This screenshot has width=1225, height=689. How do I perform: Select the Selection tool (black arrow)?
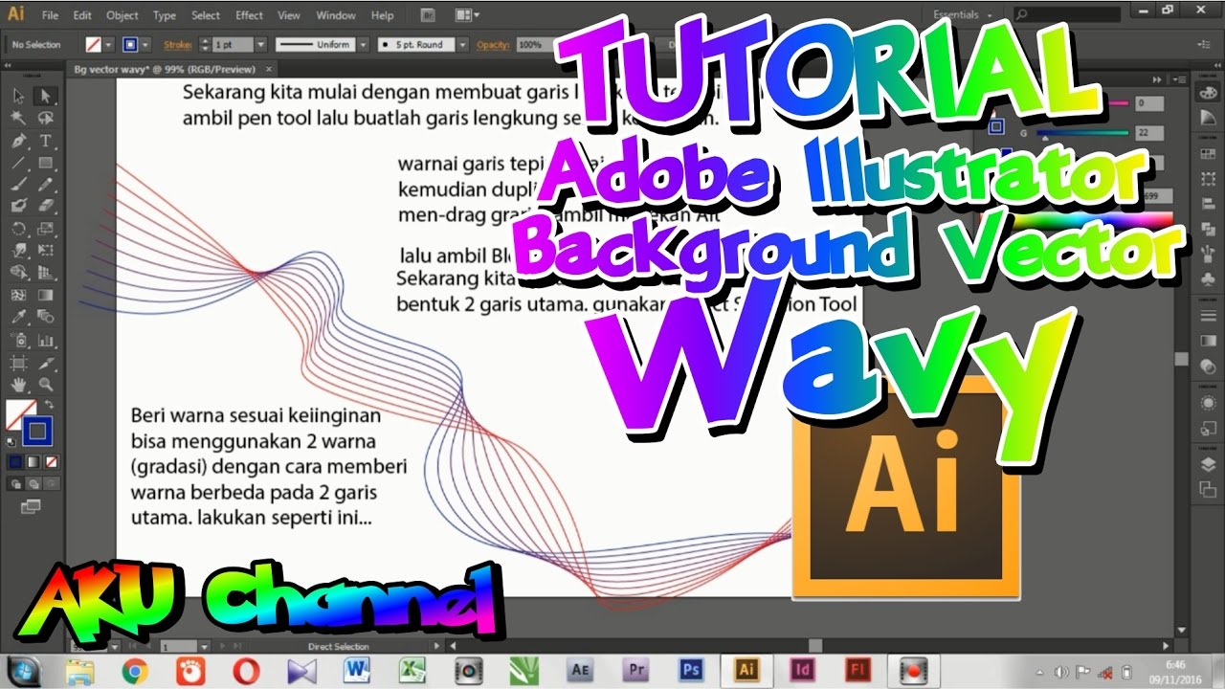tap(19, 95)
